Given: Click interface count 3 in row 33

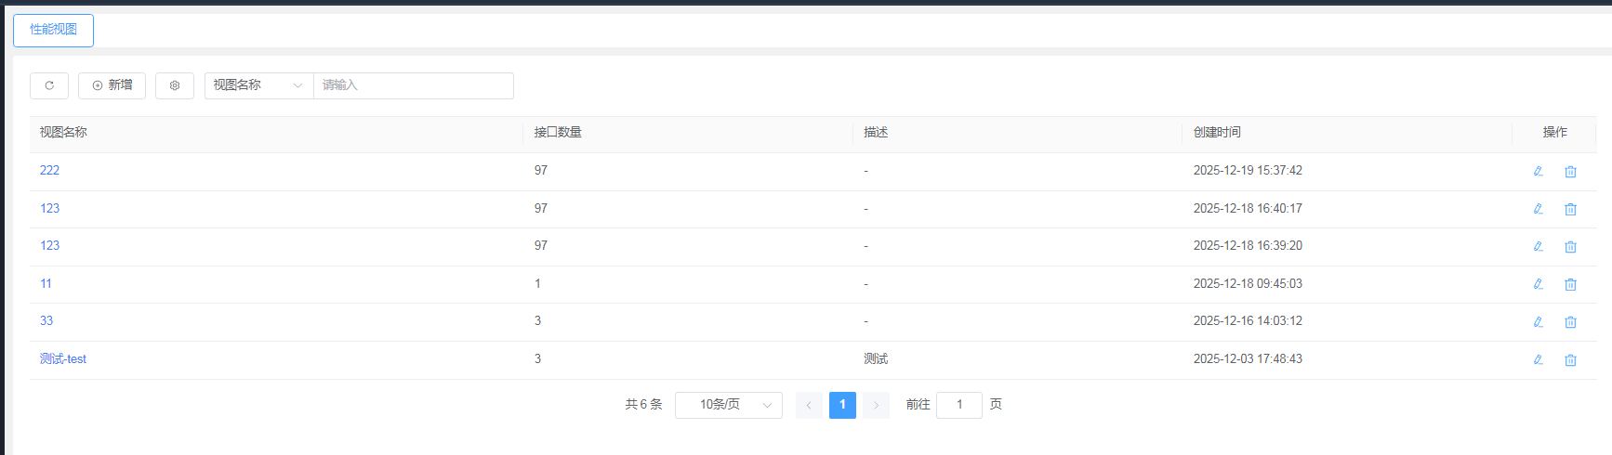Looking at the screenshot, I should (537, 320).
